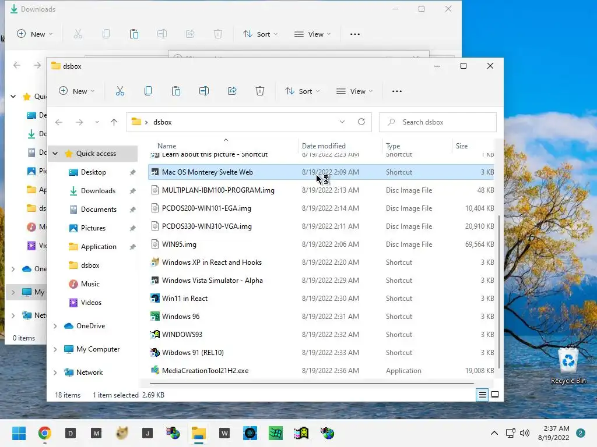Image resolution: width=597 pixels, height=447 pixels.
Task: Switch dsbox to details view layout icon
Action: 482,395
